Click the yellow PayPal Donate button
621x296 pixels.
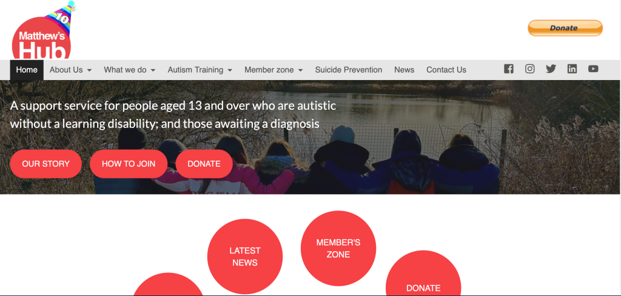[x=565, y=28]
